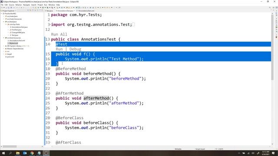
Task: Collapse the PracticeTestNG project node
Action: [1, 13]
